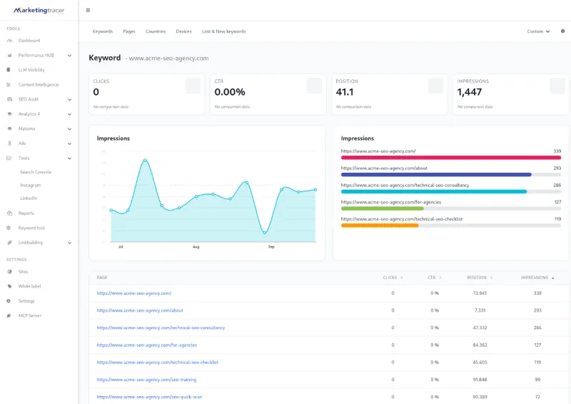The image size is (571, 404).
Task: Click the Settings gear icon in sidebar
Action: click(x=9, y=301)
